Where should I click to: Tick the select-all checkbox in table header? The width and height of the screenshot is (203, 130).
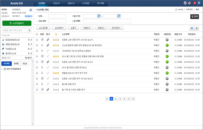(x=37, y=34)
